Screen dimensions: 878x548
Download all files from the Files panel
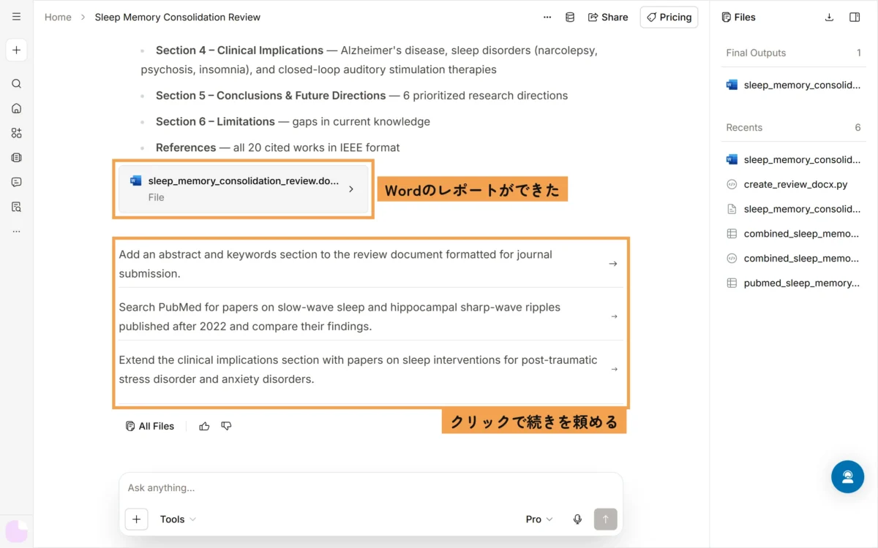pyautogui.click(x=829, y=17)
